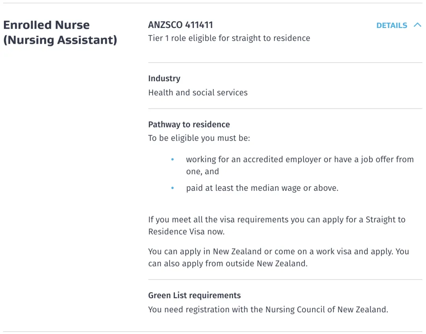This screenshot has width=426, height=334.
Task: Click the bullet dot beside median wage item
Action: [x=172, y=188]
